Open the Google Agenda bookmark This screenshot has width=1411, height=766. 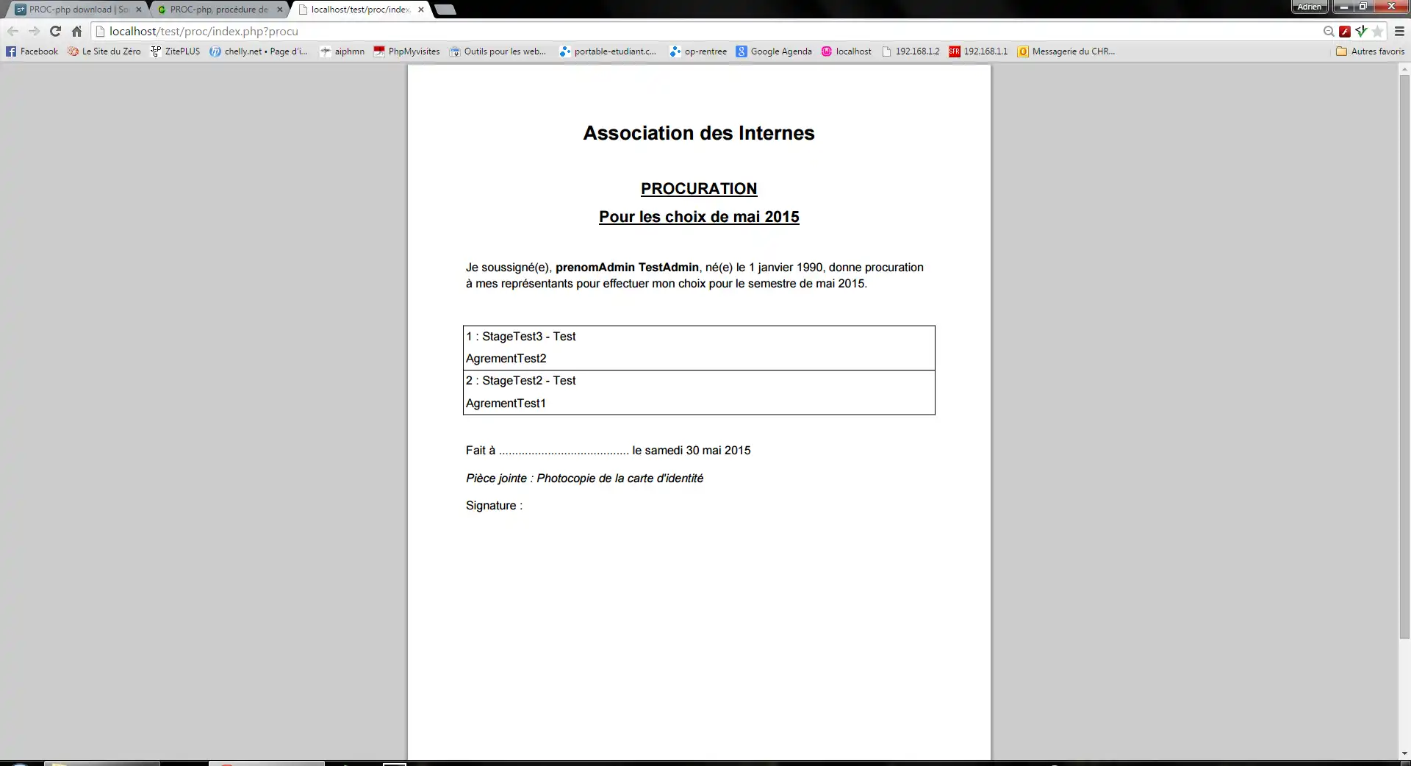(x=774, y=51)
